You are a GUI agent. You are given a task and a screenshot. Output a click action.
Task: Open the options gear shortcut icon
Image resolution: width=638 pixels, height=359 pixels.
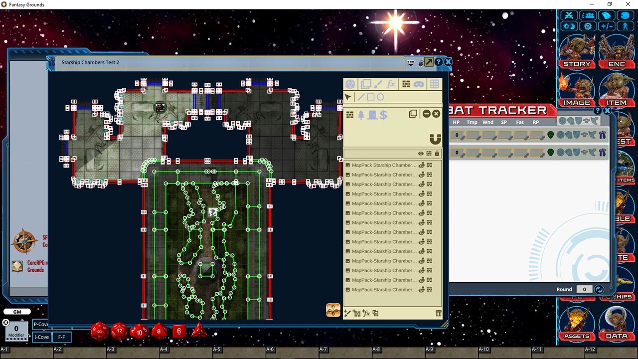[588, 26]
